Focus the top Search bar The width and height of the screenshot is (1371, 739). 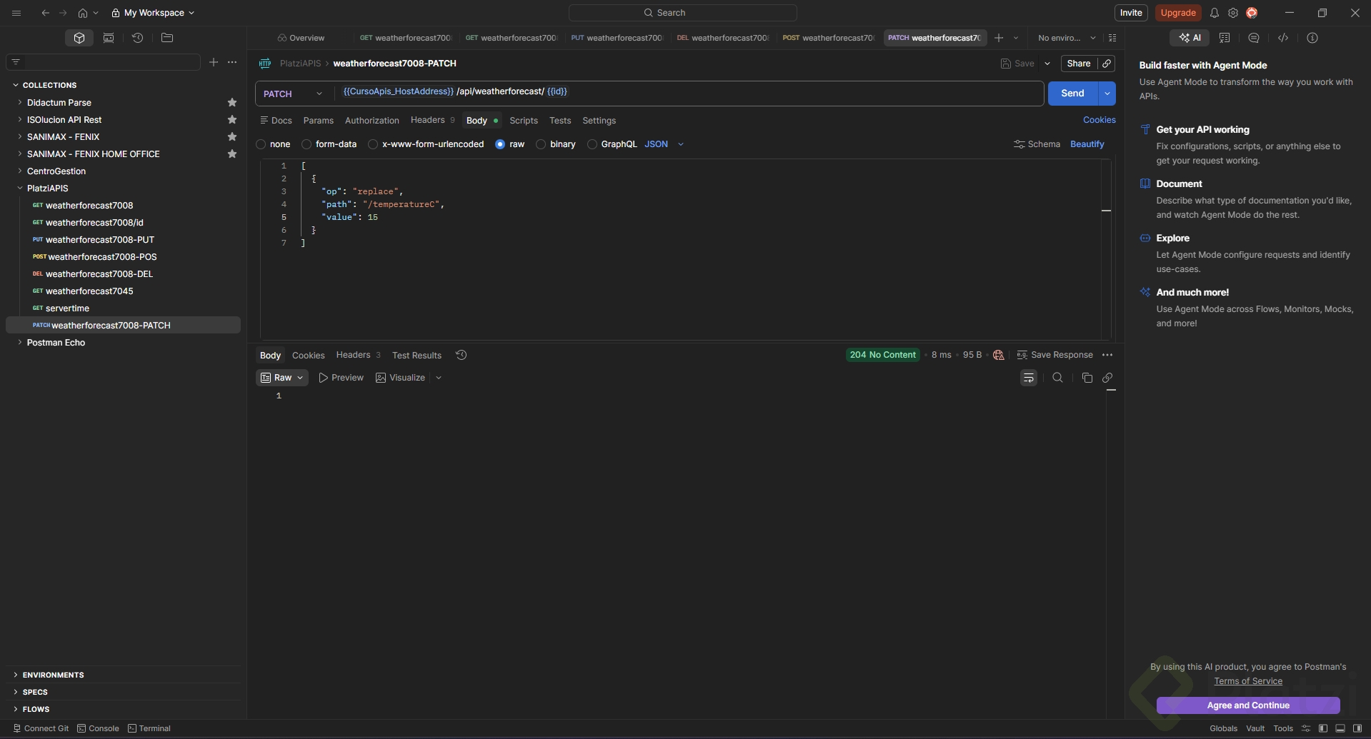tap(683, 13)
